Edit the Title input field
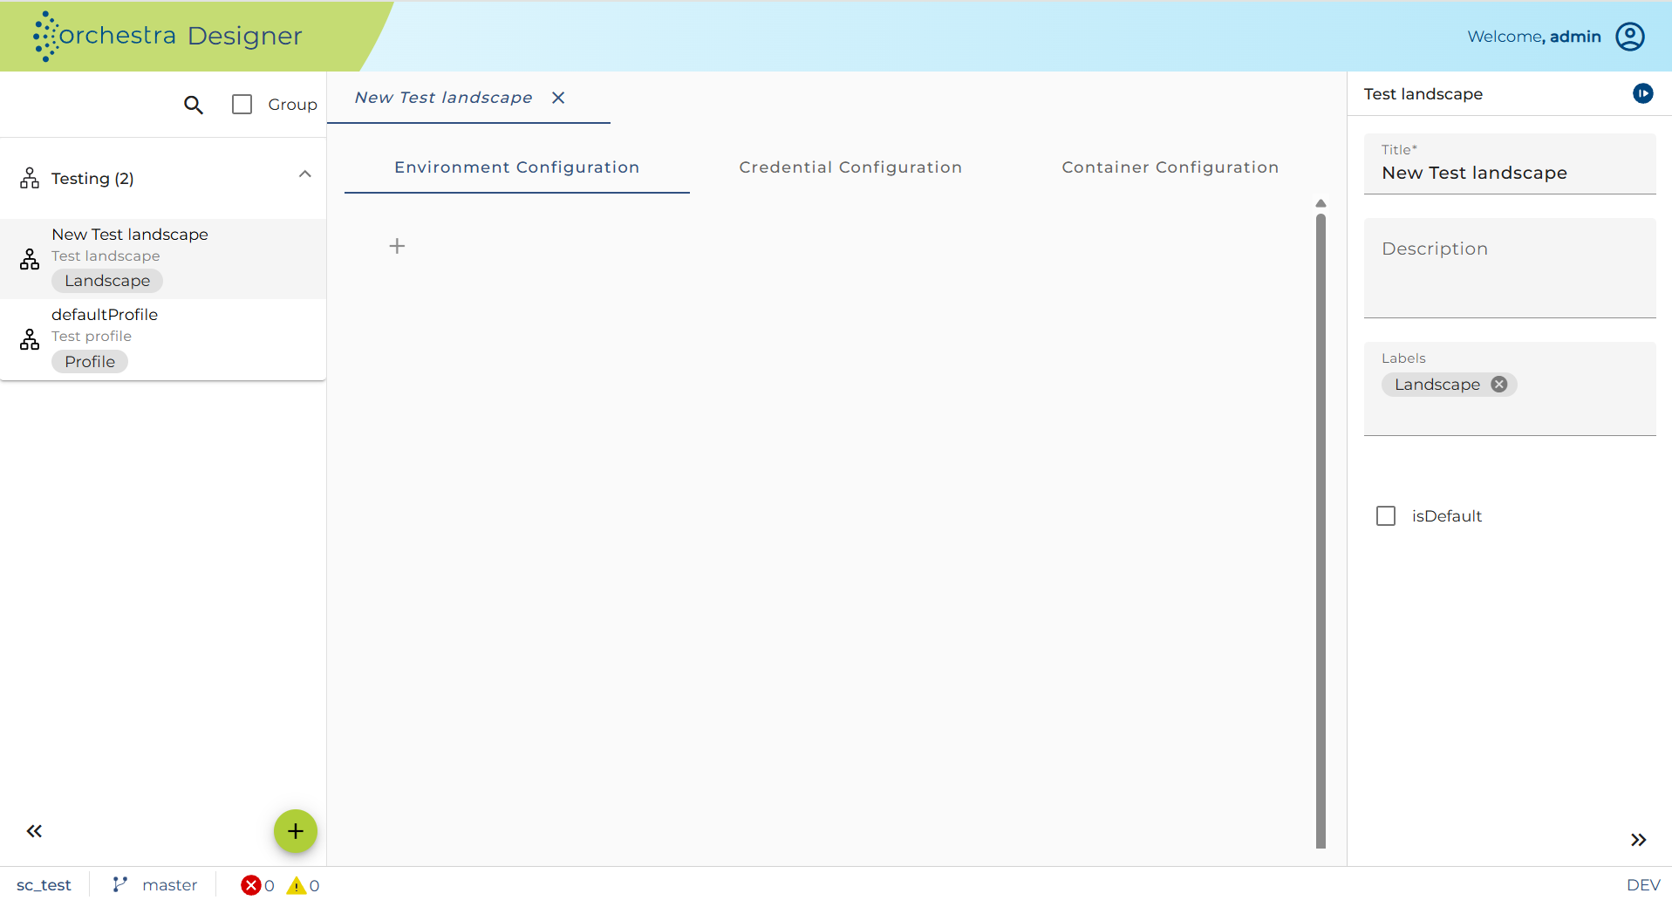This screenshot has height=900, width=1672. tap(1510, 164)
